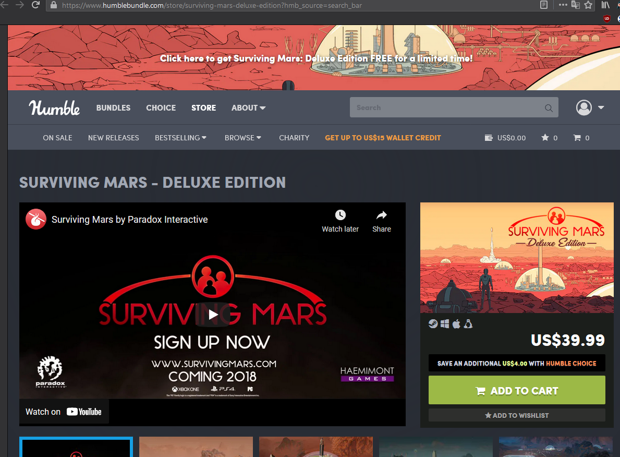Open video title Surviving Mars by Paradox Interactive
The width and height of the screenshot is (620, 457).
pyautogui.click(x=130, y=219)
